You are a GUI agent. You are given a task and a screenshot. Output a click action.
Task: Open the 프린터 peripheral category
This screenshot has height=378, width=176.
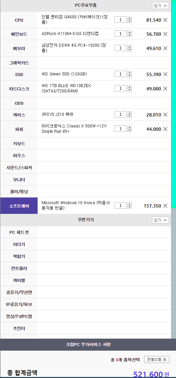coord(19,329)
